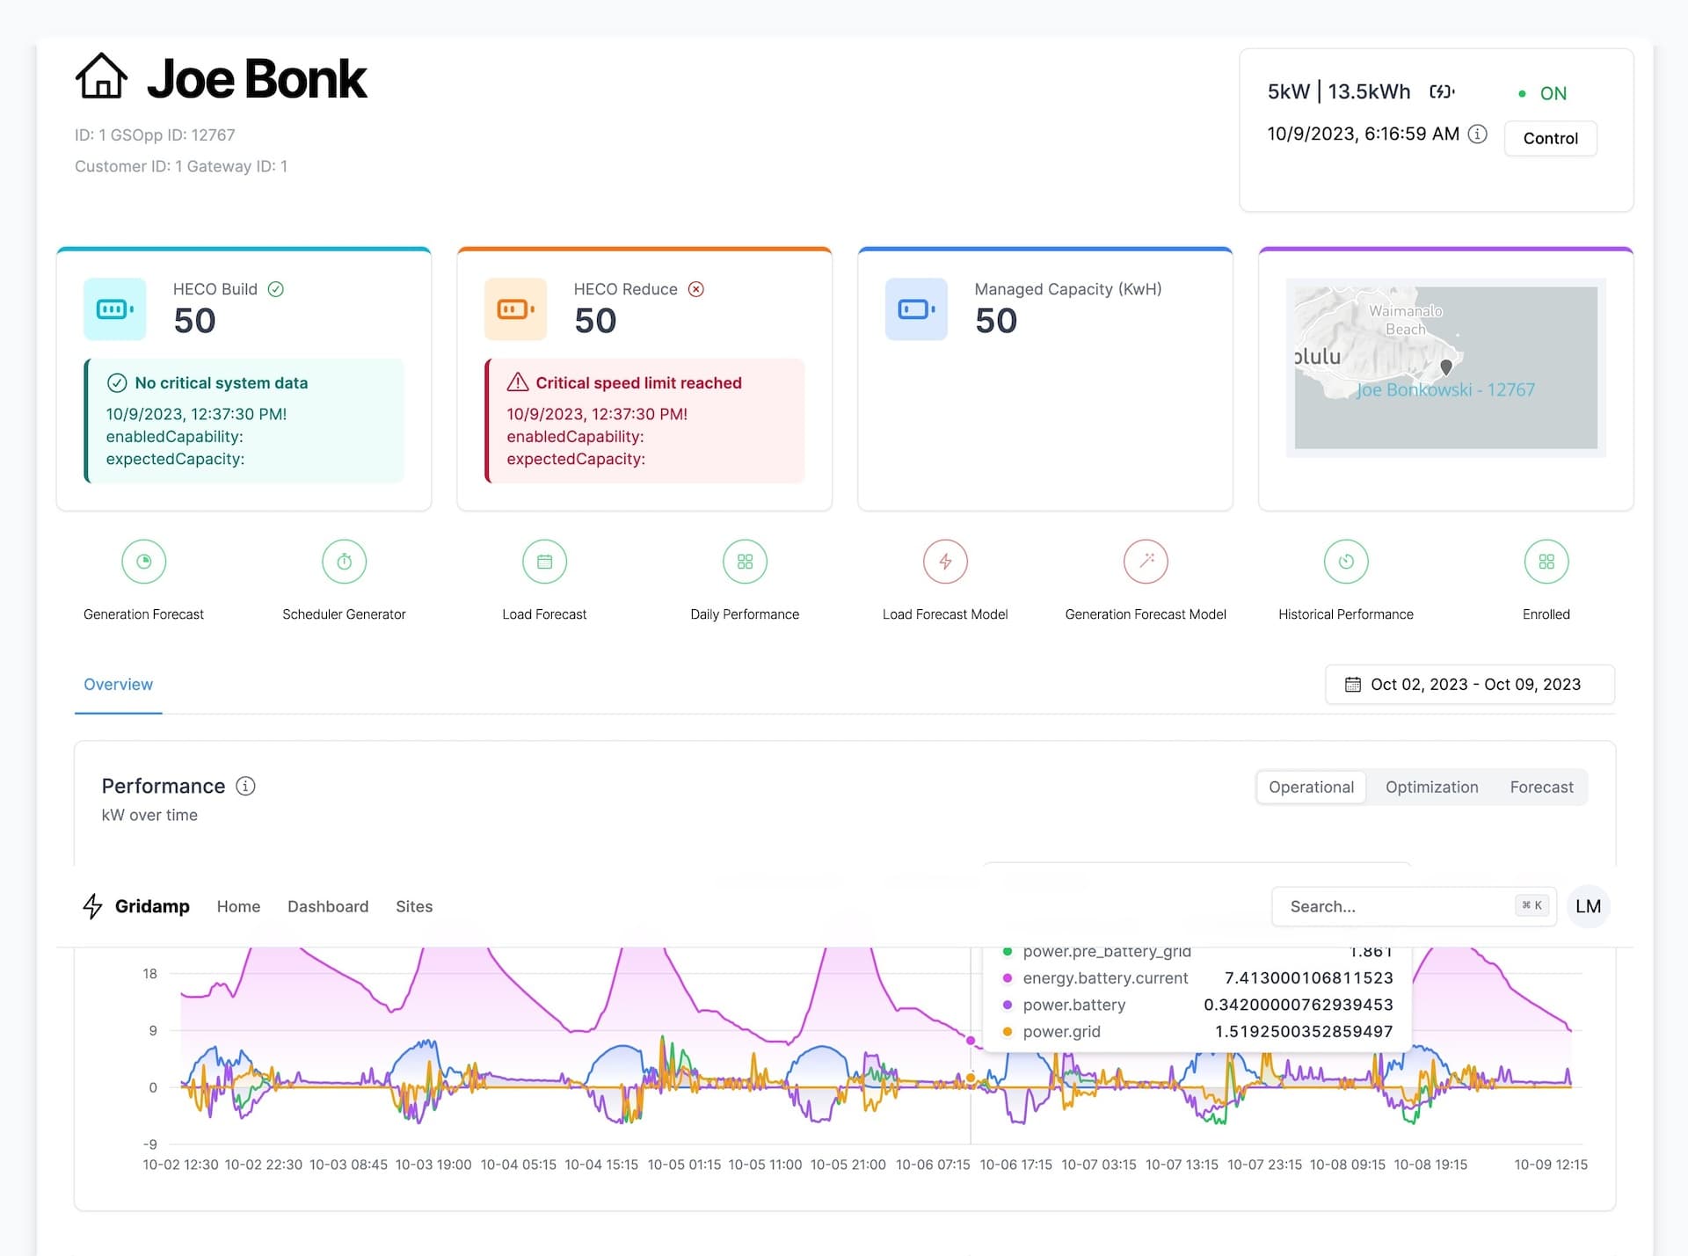
Task: Click the home icon next to Joe Bonk
Action: pos(100,77)
